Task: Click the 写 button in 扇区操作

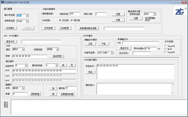Action: (x=72, y=65)
